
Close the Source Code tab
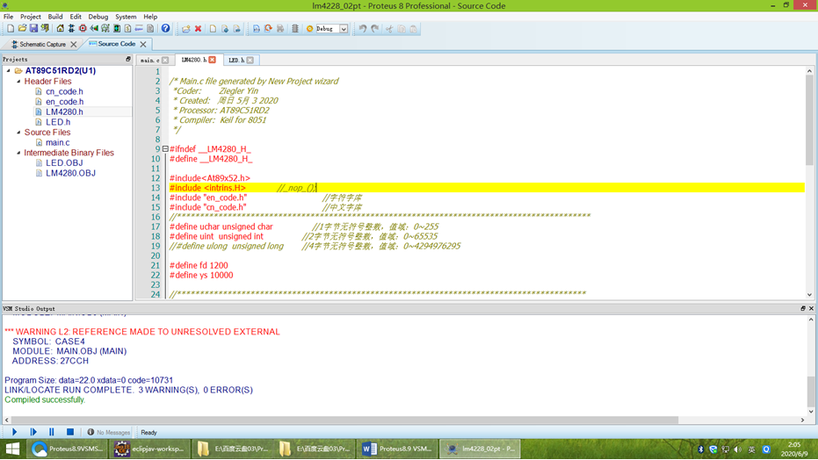click(143, 44)
